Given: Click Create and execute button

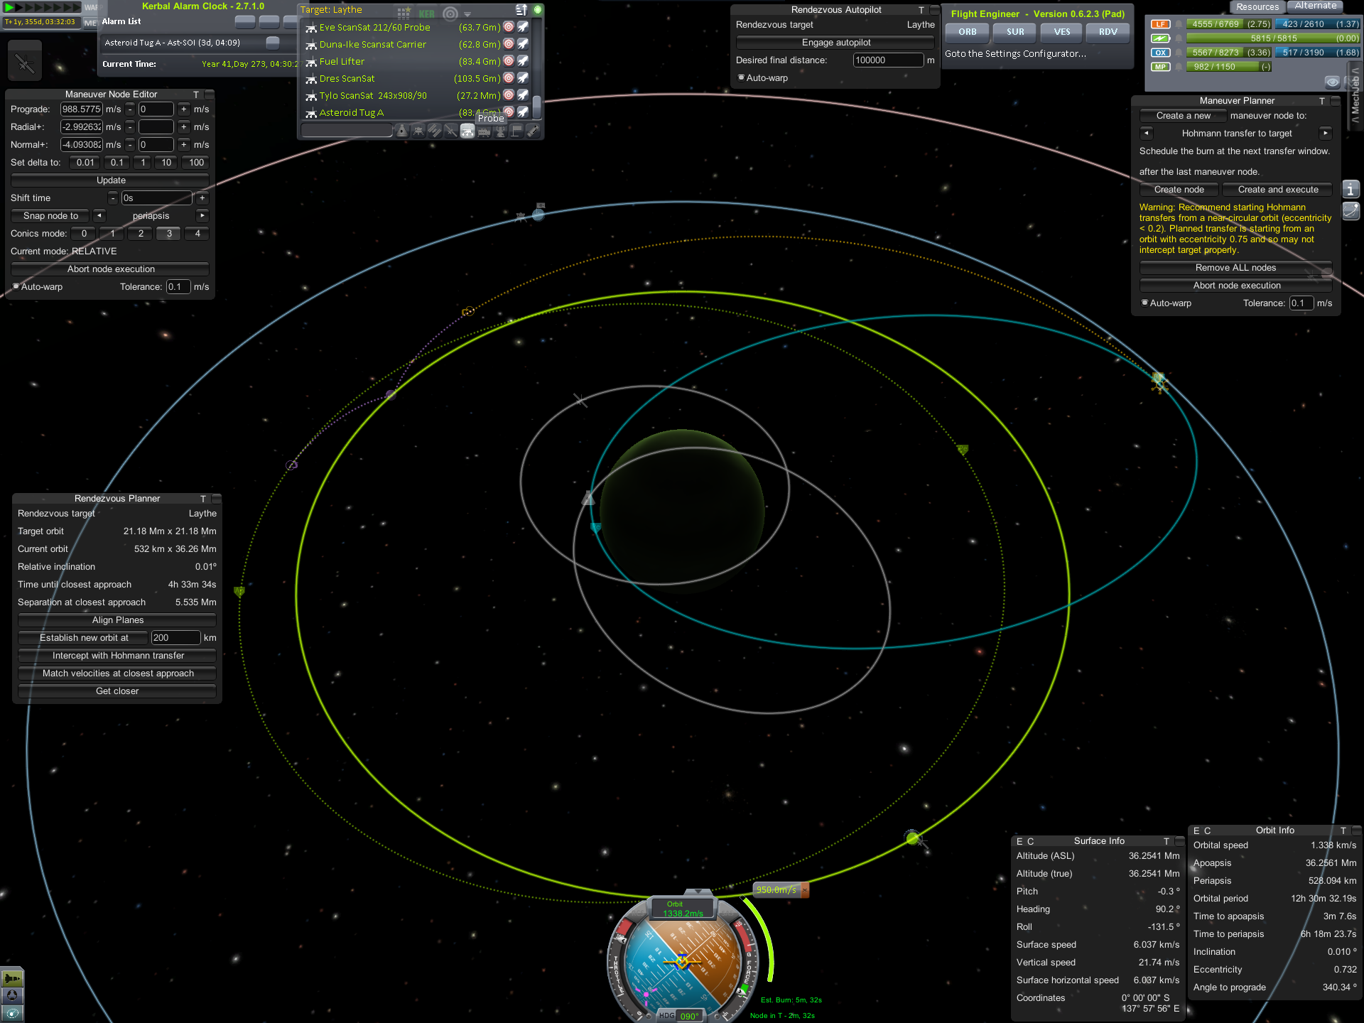Looking at the screenshot, I should [1278, 190].
